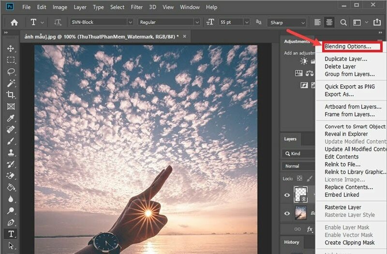This screenshot has width=387, height=254.
Task: Select the Brush tool
Action: [x=11, y=141]
